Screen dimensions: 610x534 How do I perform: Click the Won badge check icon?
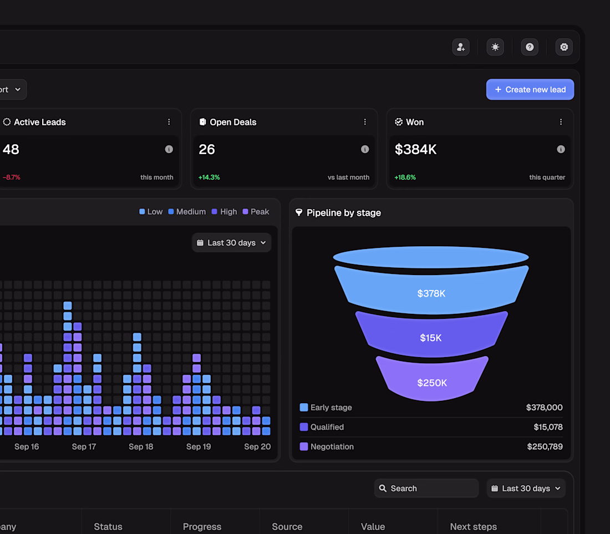coord(399,122)
